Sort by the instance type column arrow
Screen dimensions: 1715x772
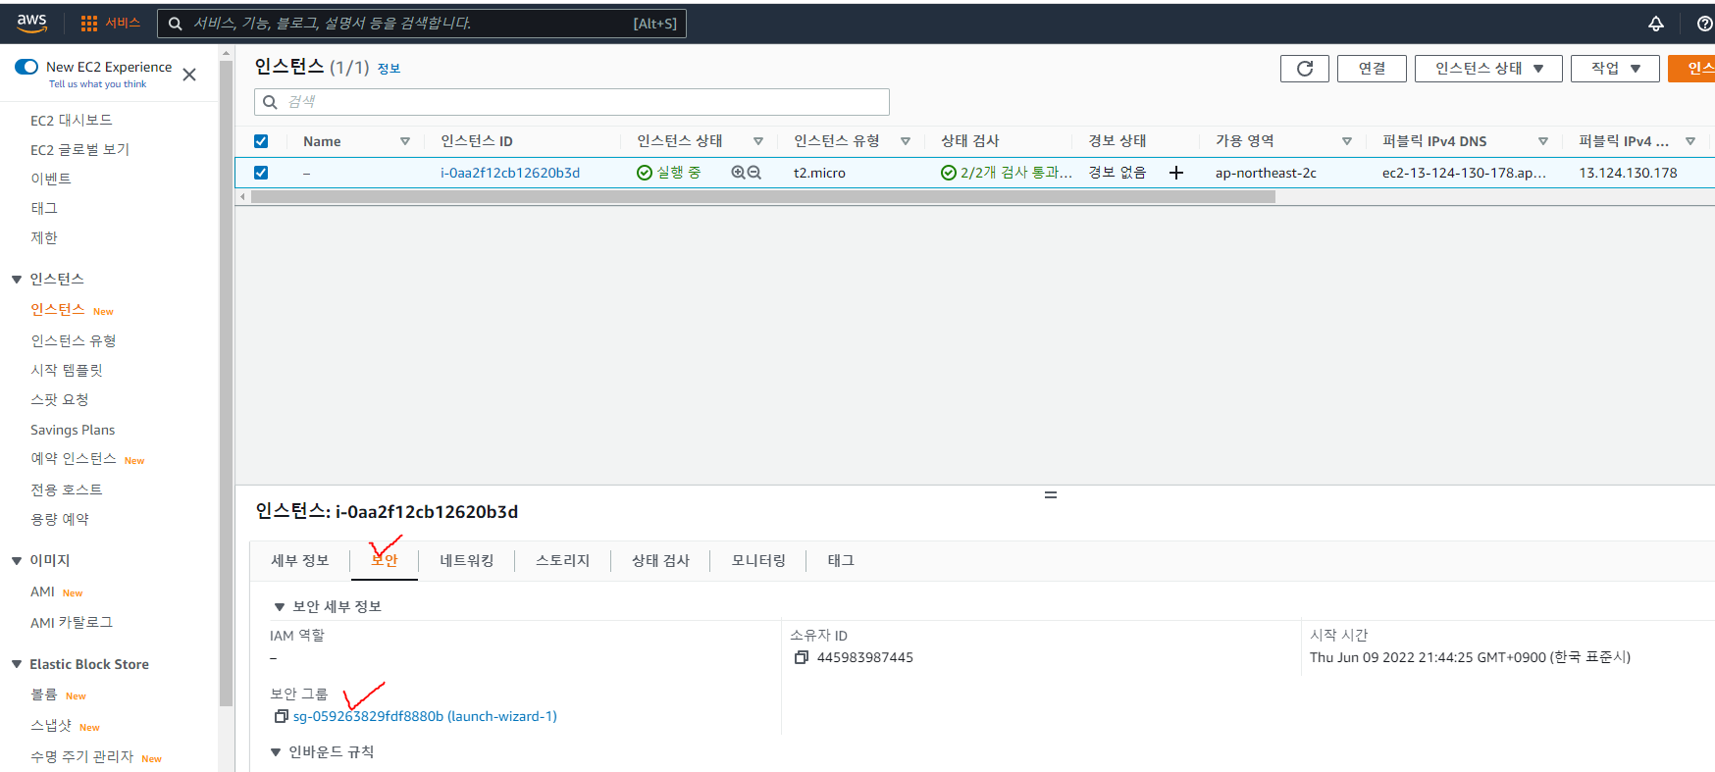906,141
